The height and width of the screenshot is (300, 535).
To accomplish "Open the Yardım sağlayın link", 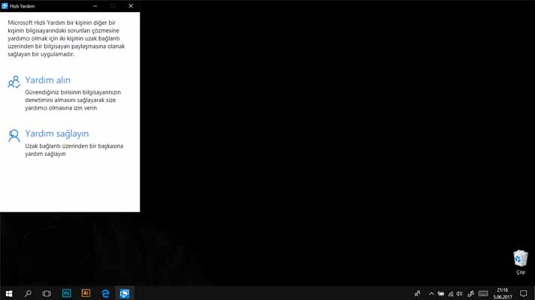I will pos(56,133).
